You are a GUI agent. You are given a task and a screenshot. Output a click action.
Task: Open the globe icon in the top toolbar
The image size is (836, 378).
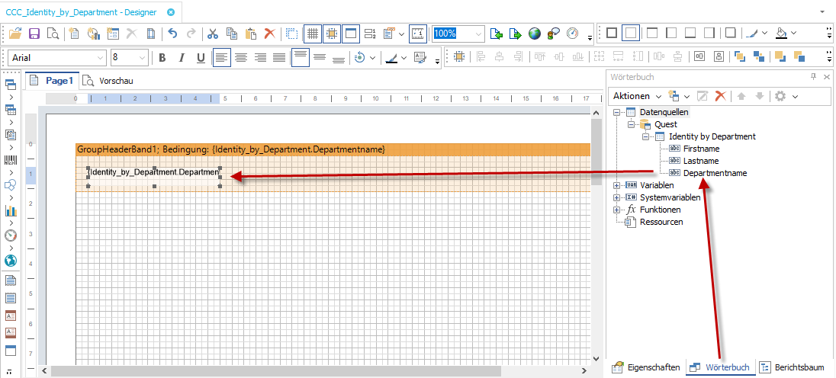point(535,34)
